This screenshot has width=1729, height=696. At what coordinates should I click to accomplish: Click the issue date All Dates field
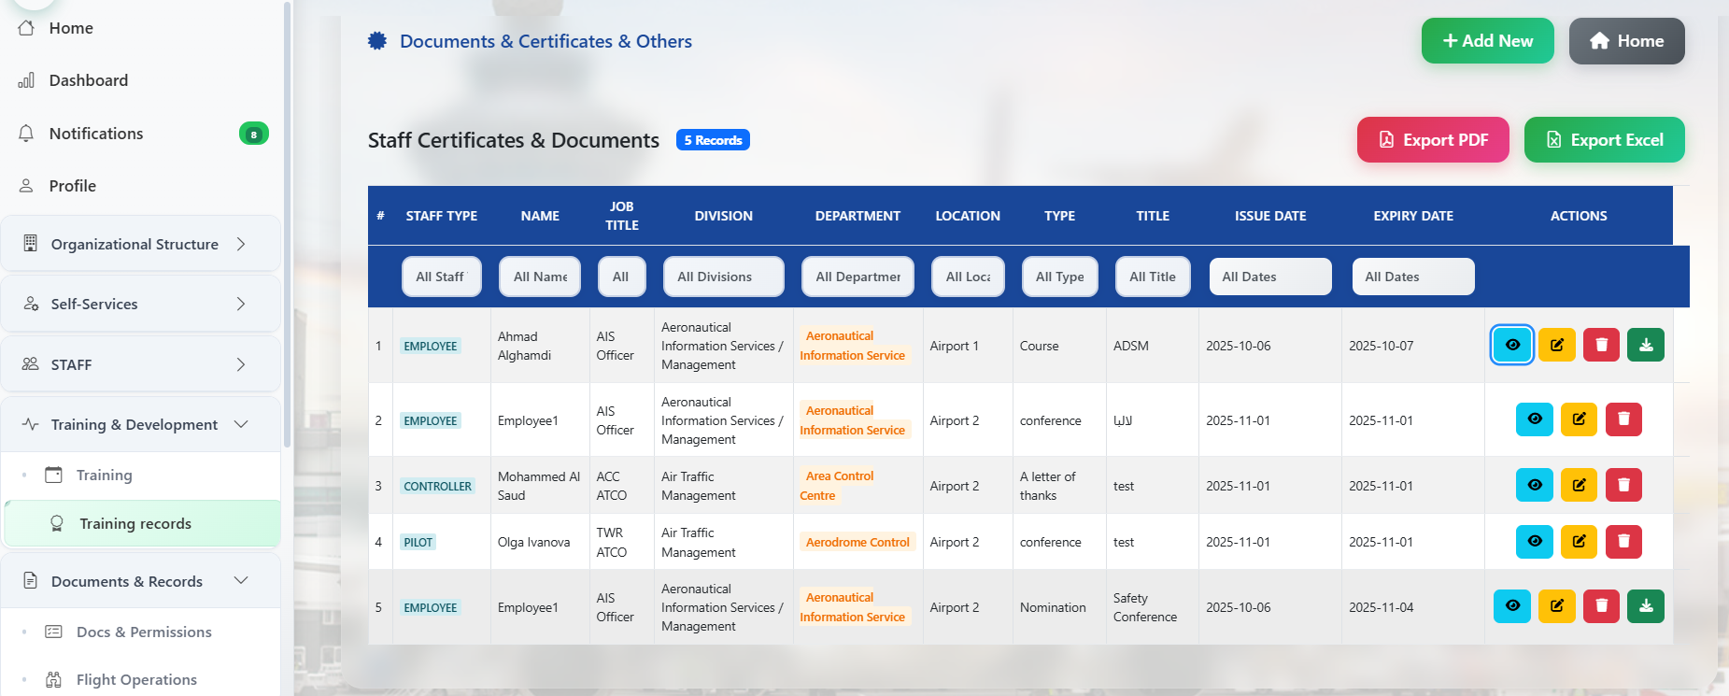pyautogui.click(x=1269, y=277)
